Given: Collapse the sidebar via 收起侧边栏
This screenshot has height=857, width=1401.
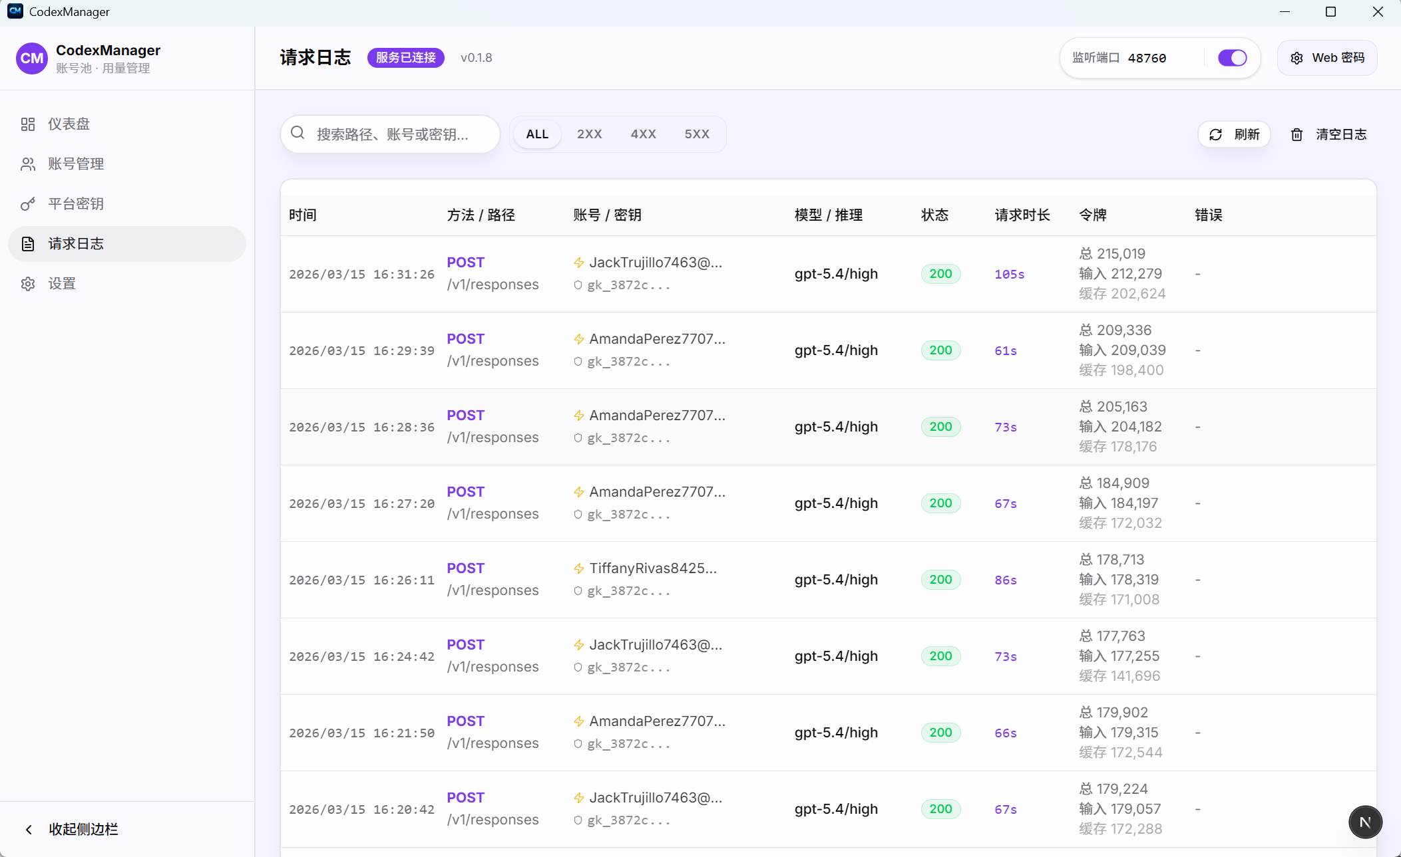Looking at the screenshot, I should pyautogui.click(x=69, y=829).
